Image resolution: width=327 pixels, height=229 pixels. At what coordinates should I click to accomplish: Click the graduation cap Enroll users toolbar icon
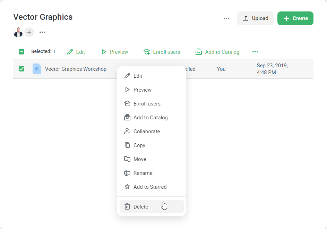point(147,52)
